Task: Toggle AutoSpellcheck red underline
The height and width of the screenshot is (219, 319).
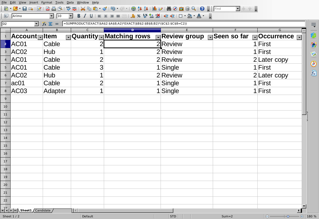Action: click(x=74, y=9)
